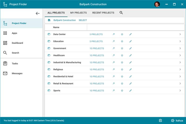Go to Dashboard in the sidebar
The height and width of the screenshot is (124, 186).
coord(5,43)
